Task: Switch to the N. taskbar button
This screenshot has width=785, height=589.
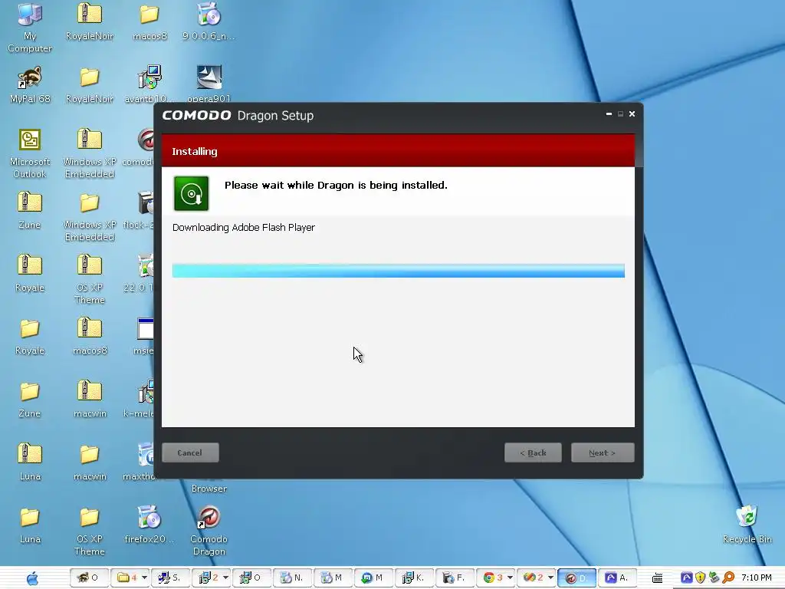Action: point(292,577)
